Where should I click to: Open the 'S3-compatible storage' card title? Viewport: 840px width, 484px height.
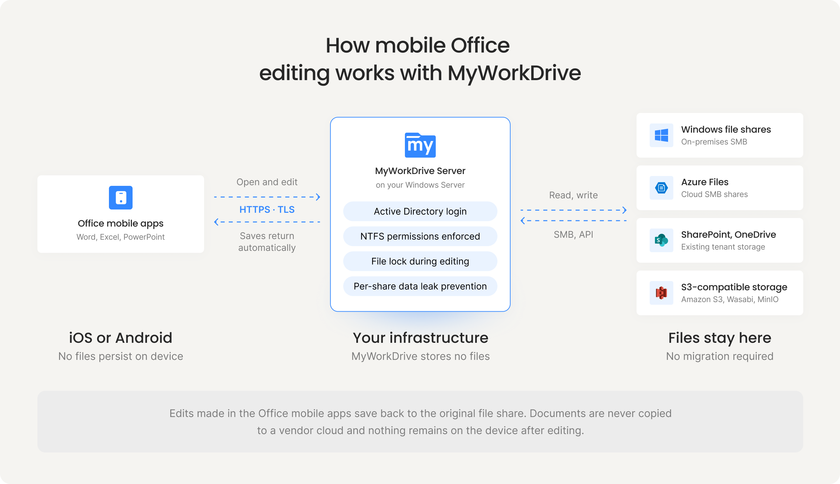pyautogui.click(x=734, y=287)
